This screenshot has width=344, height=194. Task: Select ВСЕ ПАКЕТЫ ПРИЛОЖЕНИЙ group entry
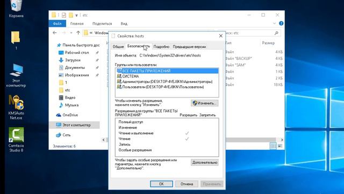click(167, 71)
